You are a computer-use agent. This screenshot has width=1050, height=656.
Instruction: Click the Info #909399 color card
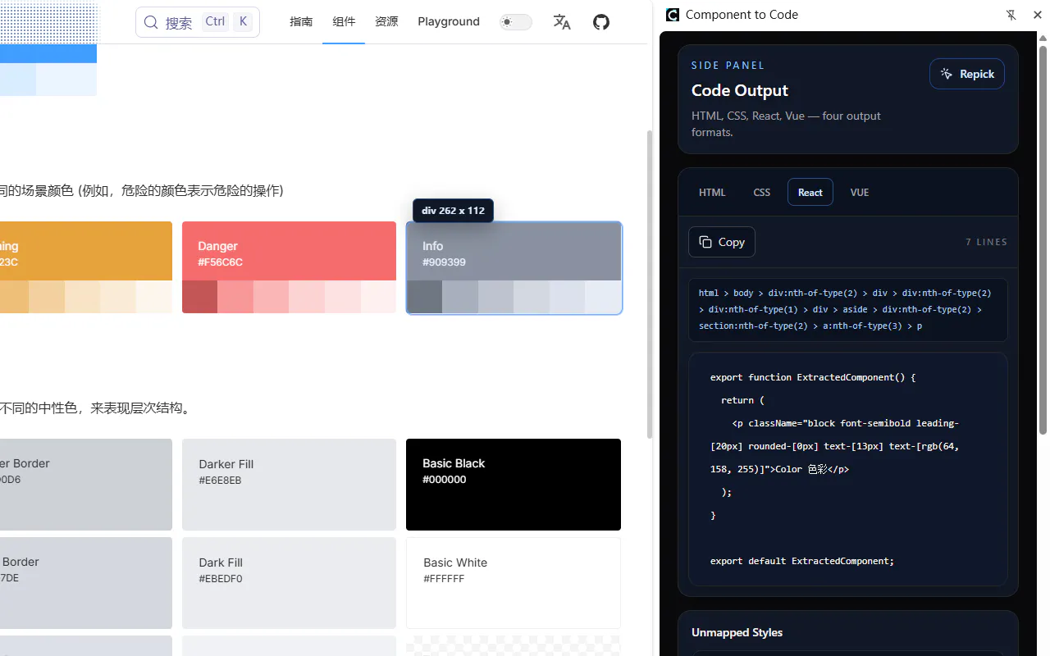pos(514,267)
